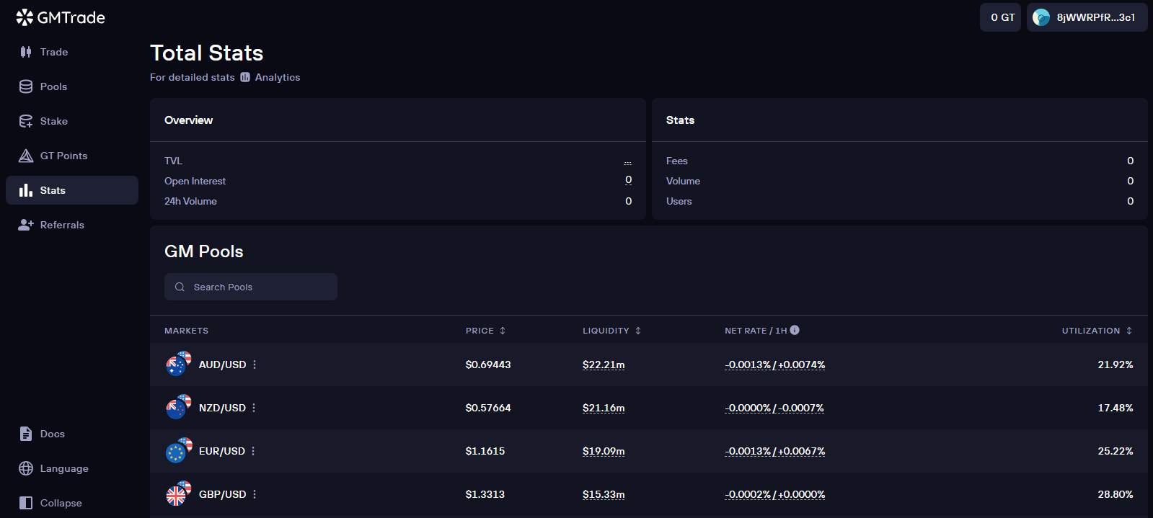Screen dimensions: 1153x518
Task: Click the Stake icon in sidebar
Action: point(26,121)
